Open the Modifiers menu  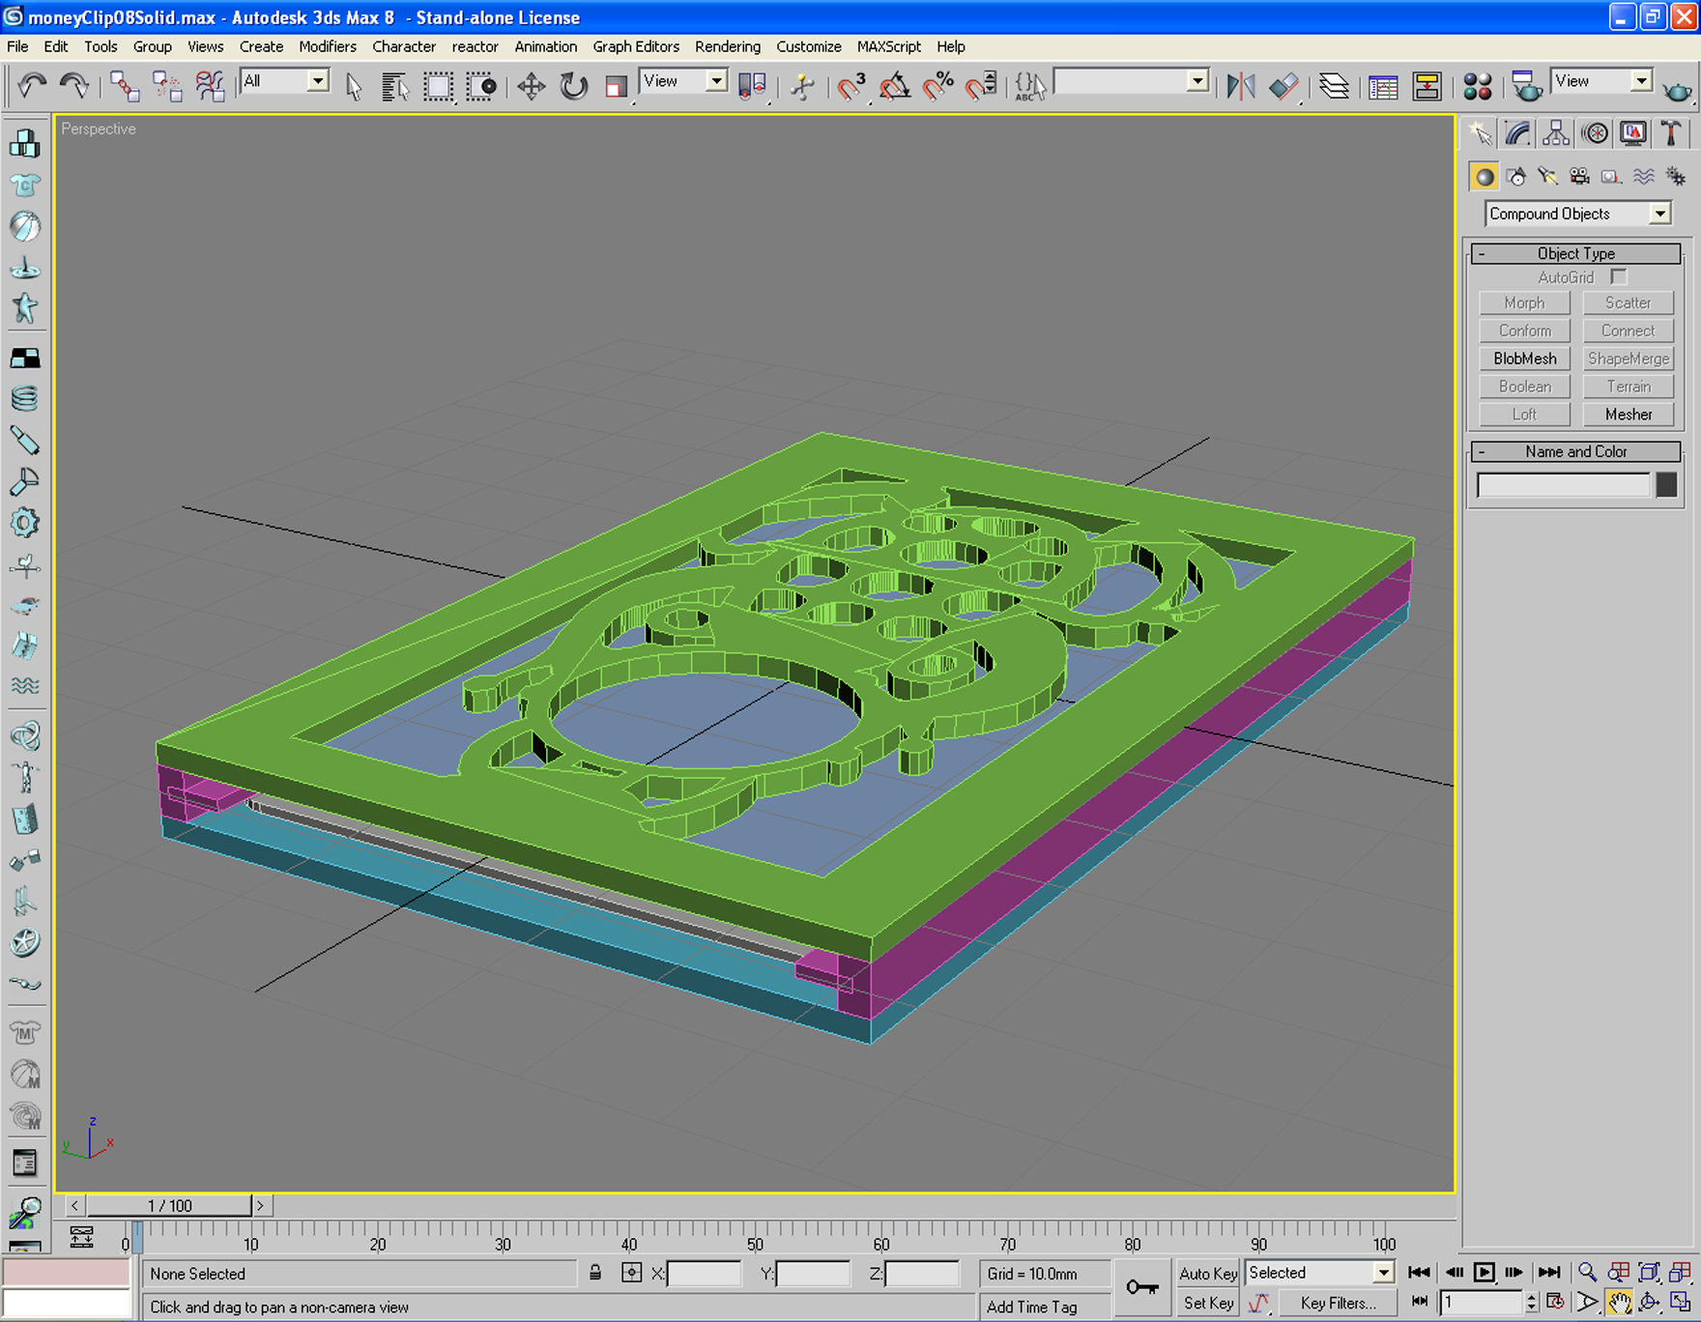pos(327,46)
